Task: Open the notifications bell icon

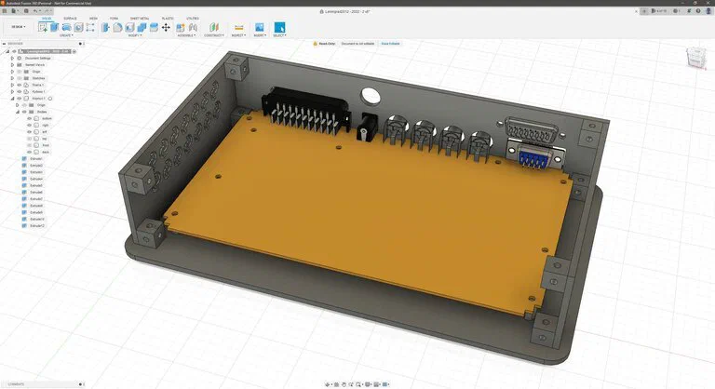Action: (689, 11)
